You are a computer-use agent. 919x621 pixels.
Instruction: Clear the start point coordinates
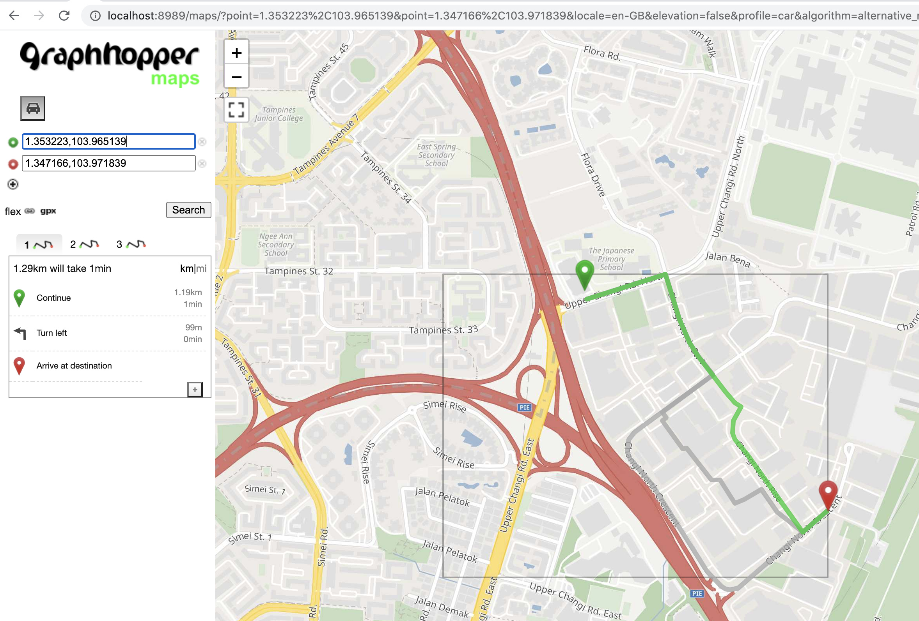[x=202, y=142]
